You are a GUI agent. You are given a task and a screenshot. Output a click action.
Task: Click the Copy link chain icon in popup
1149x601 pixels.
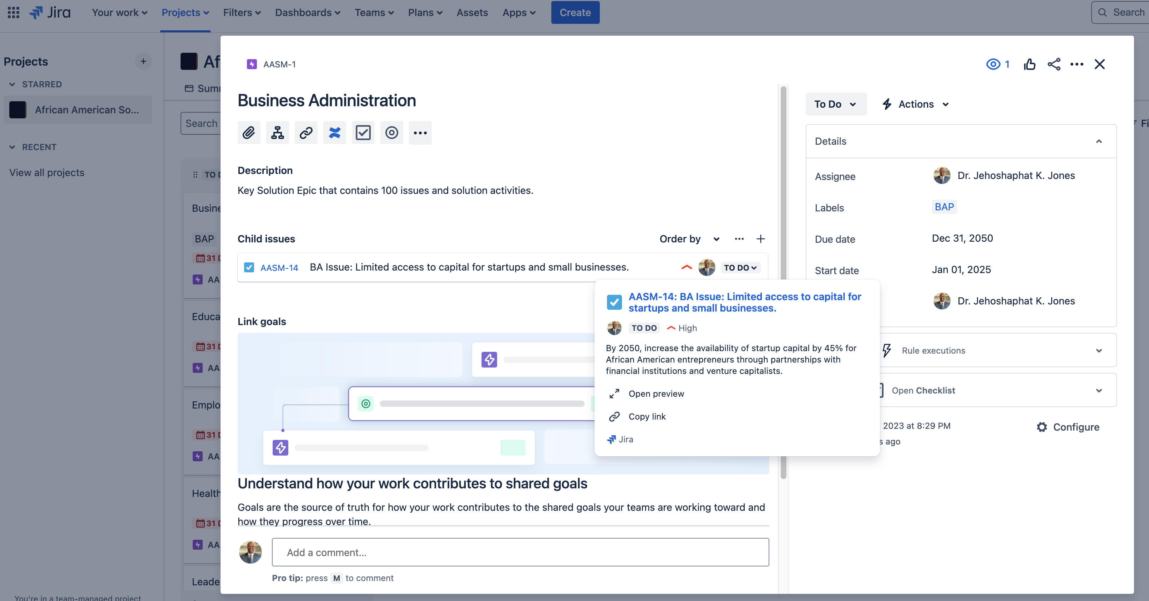tap(614, 417)
